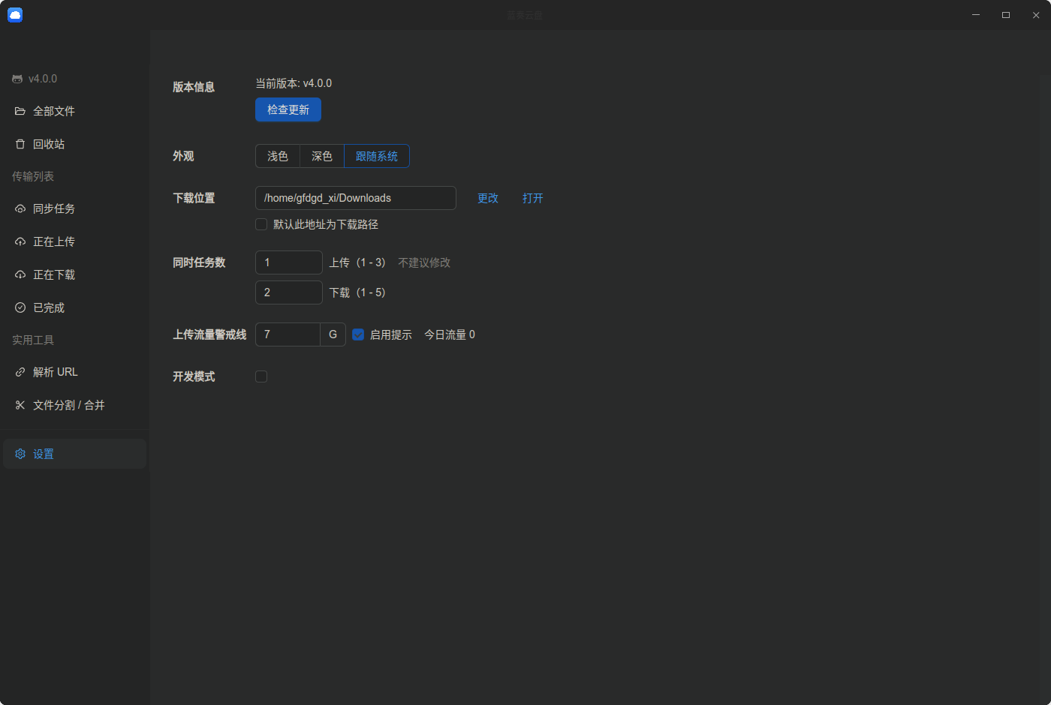The height and width of the screenshot is (705, 1051).
Task: Open 文件分割 / 合并 tool
Action: click(x=75, y=405)
